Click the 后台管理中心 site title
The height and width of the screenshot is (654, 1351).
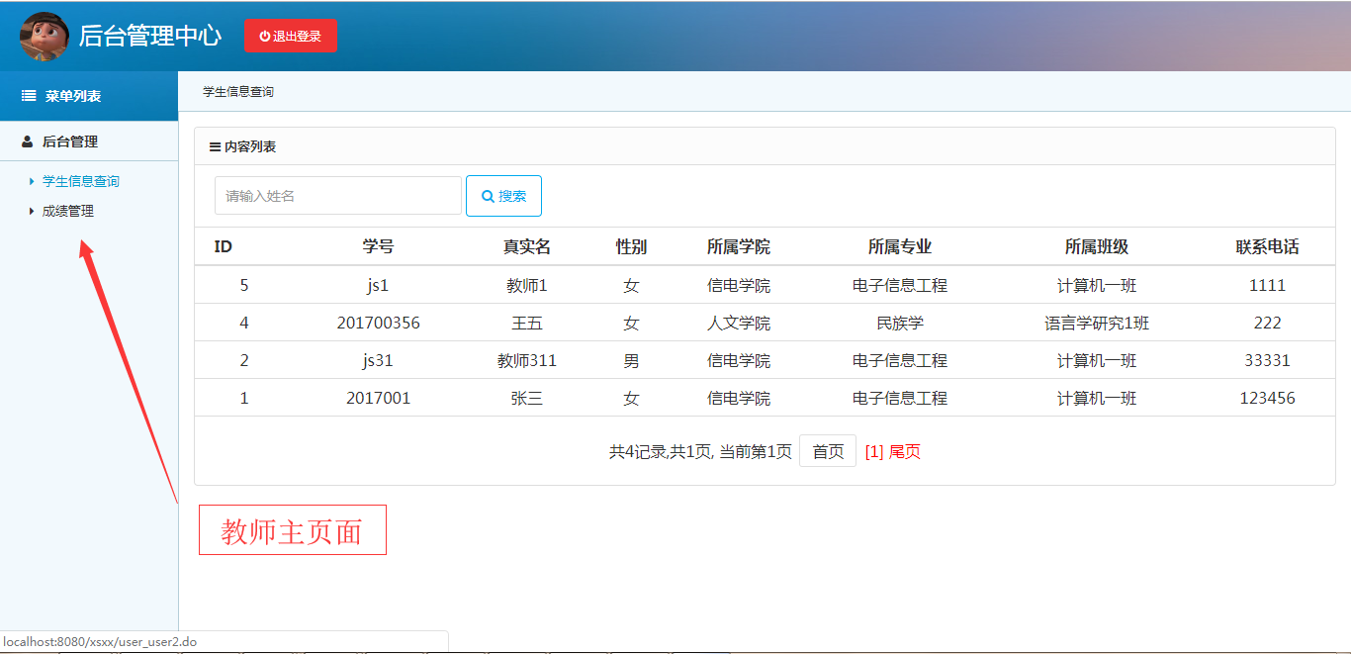pos(150,36)
